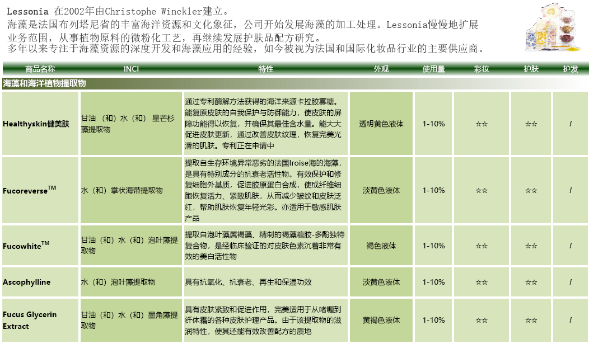The height and width of the screenshot is (344, 589).
Task: Click the Fucus Glycerin Extract name cell
Action: pos(30,321)
